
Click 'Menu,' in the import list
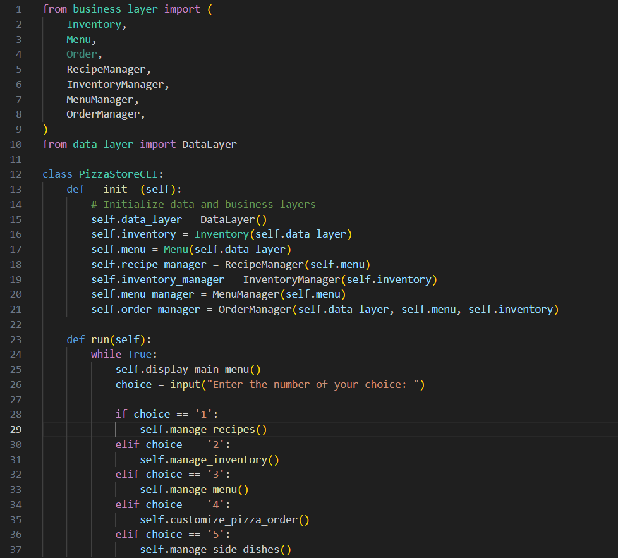pyautogui.click(x=81, y=39)
